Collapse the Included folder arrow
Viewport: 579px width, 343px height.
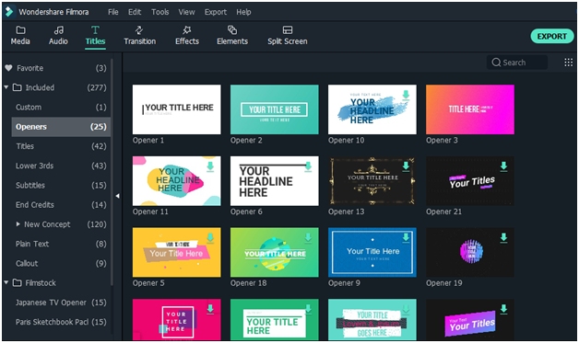pos(6,87)
